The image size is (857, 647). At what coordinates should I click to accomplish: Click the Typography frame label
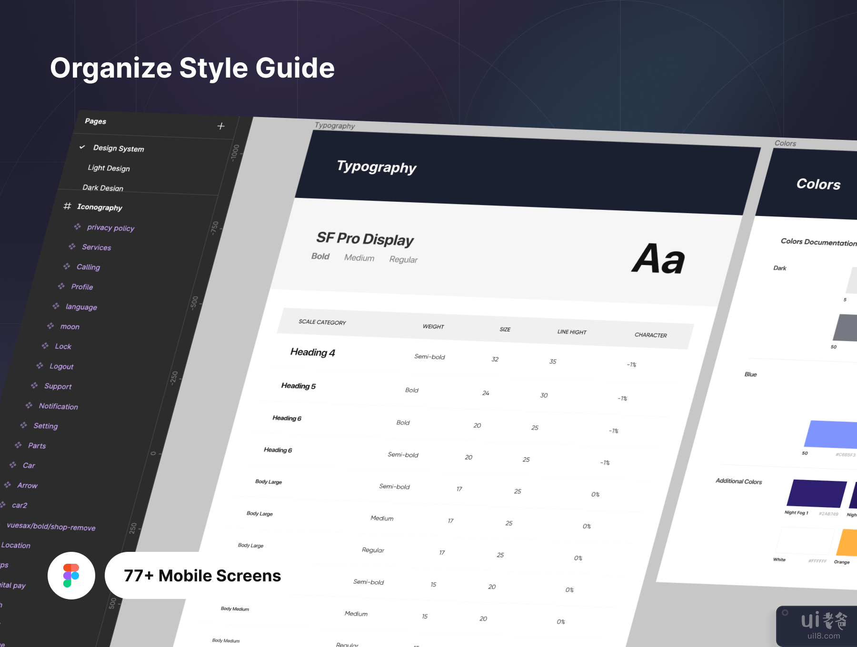pyautogui.click(x=335, y=126)
